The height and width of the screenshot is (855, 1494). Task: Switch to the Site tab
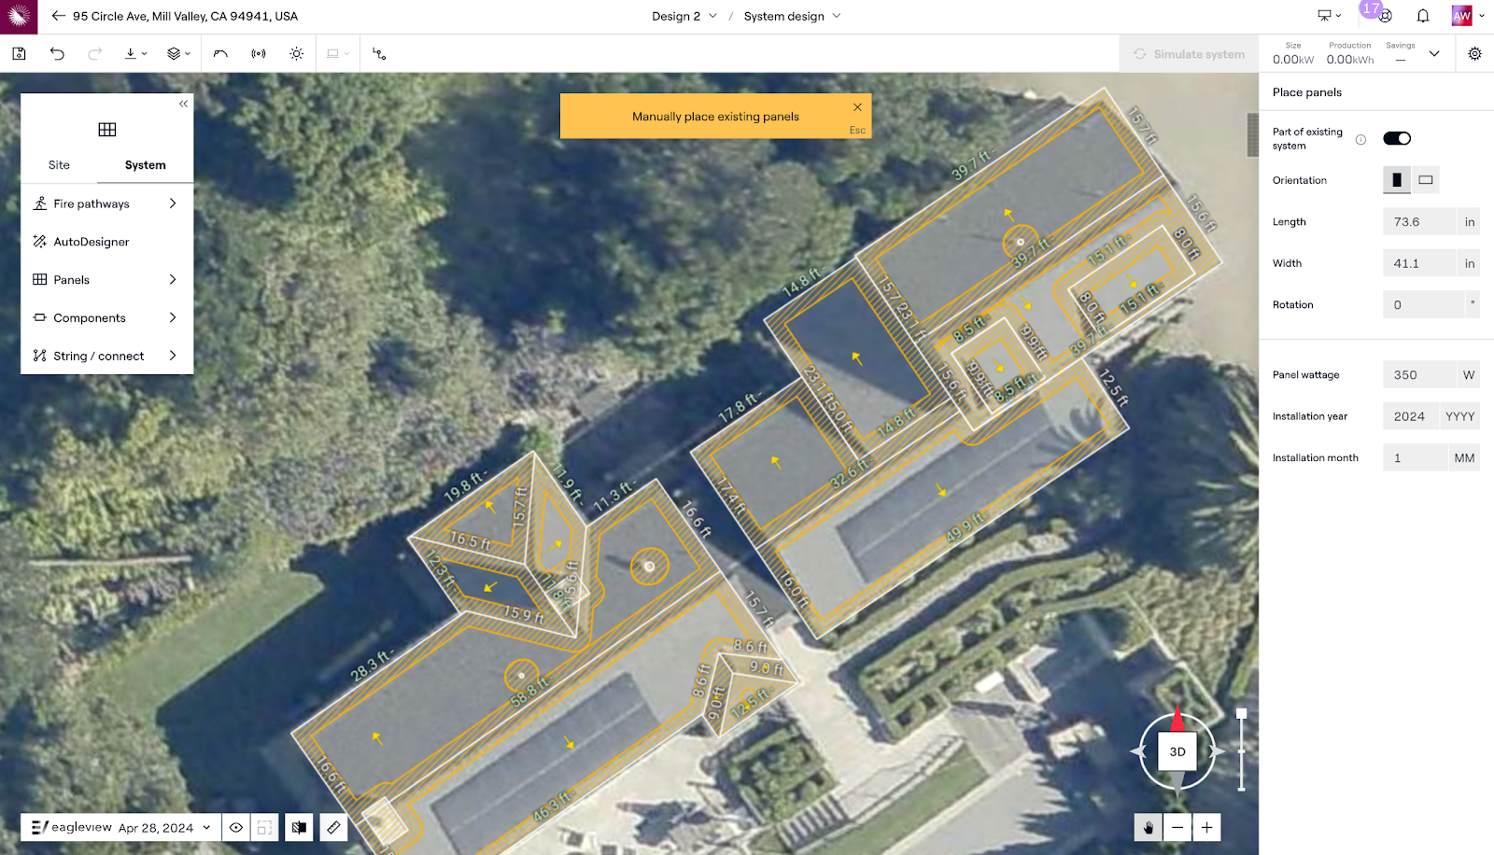[59, 165]
